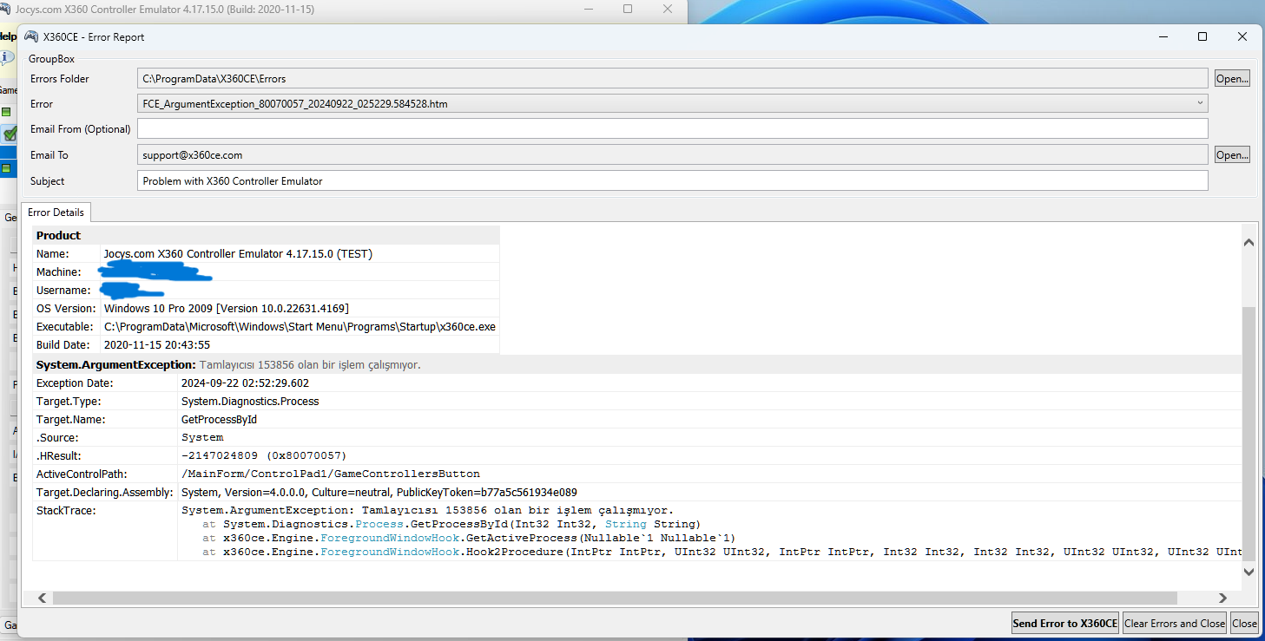Viewport: 1265px width, 641px height.
Task: Send Error to X360CE
Action: point(1064,623)
